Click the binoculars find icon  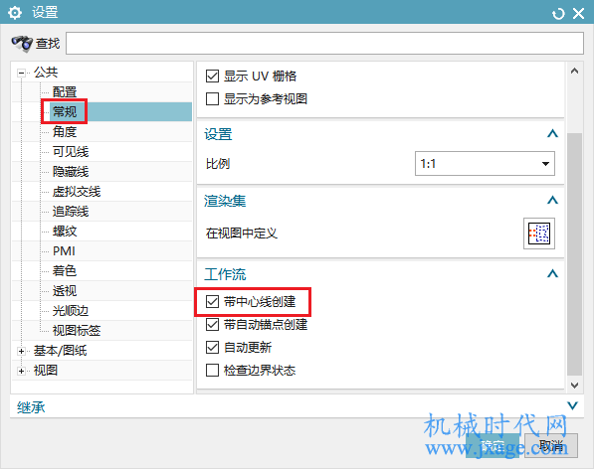click(x=22, y=44)
